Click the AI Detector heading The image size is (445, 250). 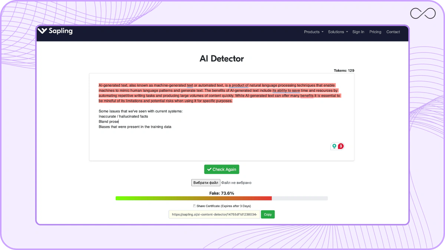coord(222,59)
